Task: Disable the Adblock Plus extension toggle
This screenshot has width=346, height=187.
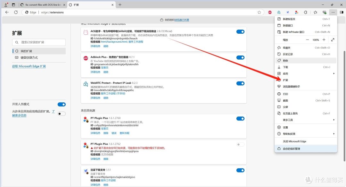Action: pos(240,58)
